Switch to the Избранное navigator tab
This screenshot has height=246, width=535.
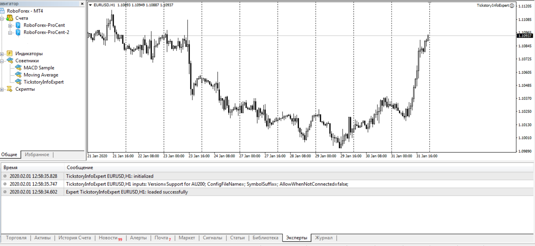point(37,154)
